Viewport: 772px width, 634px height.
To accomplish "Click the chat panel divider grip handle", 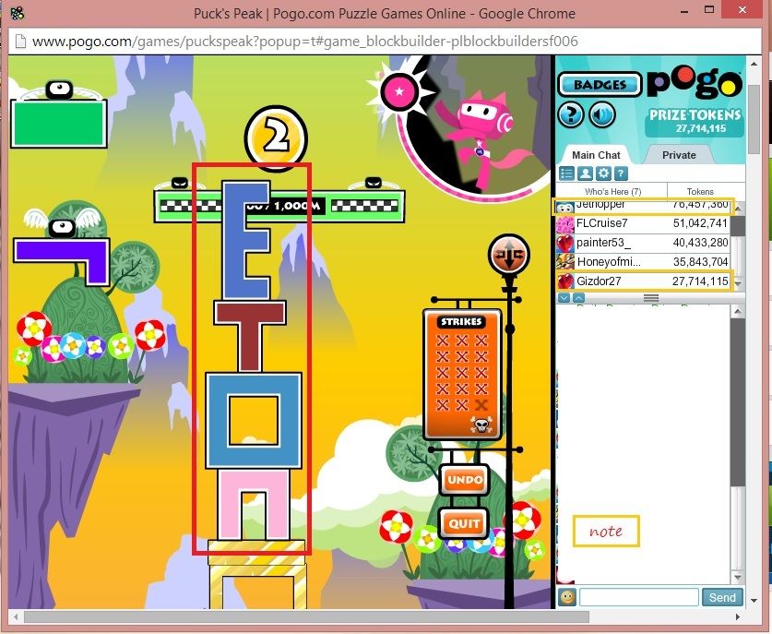I will coord(651,298).
